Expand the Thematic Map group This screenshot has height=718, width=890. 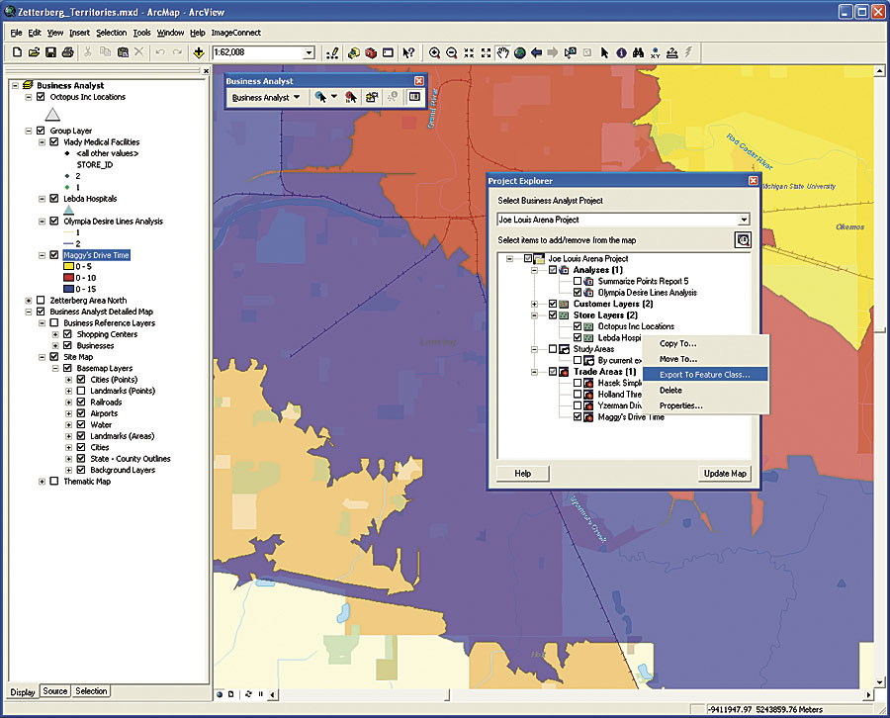(42, 482)
